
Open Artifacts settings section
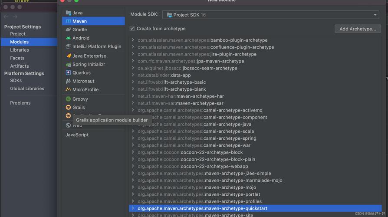19,66
